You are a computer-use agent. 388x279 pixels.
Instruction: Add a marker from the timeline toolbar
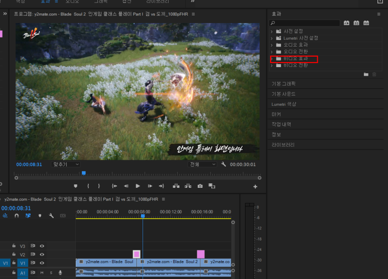coord(40,216)
